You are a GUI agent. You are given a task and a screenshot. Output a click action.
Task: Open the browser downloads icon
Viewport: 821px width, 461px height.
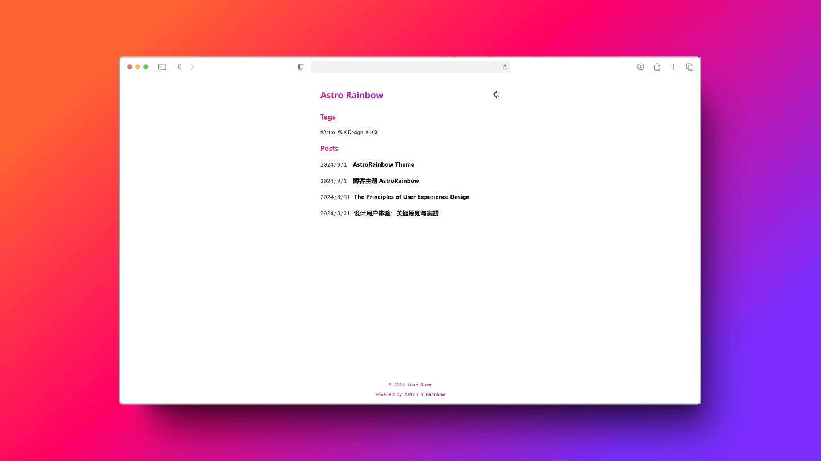pos(641,67)
